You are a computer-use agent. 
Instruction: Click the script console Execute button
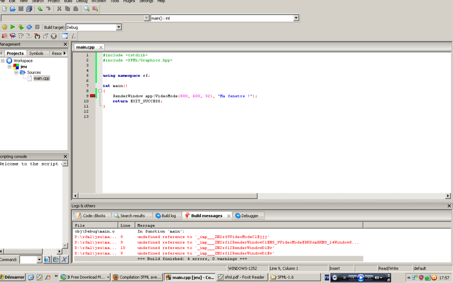point(47,260)
